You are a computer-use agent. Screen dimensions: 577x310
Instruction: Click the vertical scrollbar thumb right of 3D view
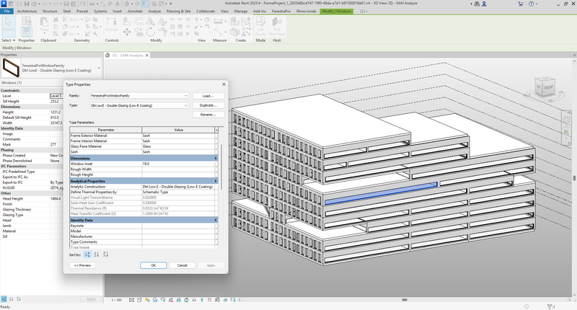(574, 178)
